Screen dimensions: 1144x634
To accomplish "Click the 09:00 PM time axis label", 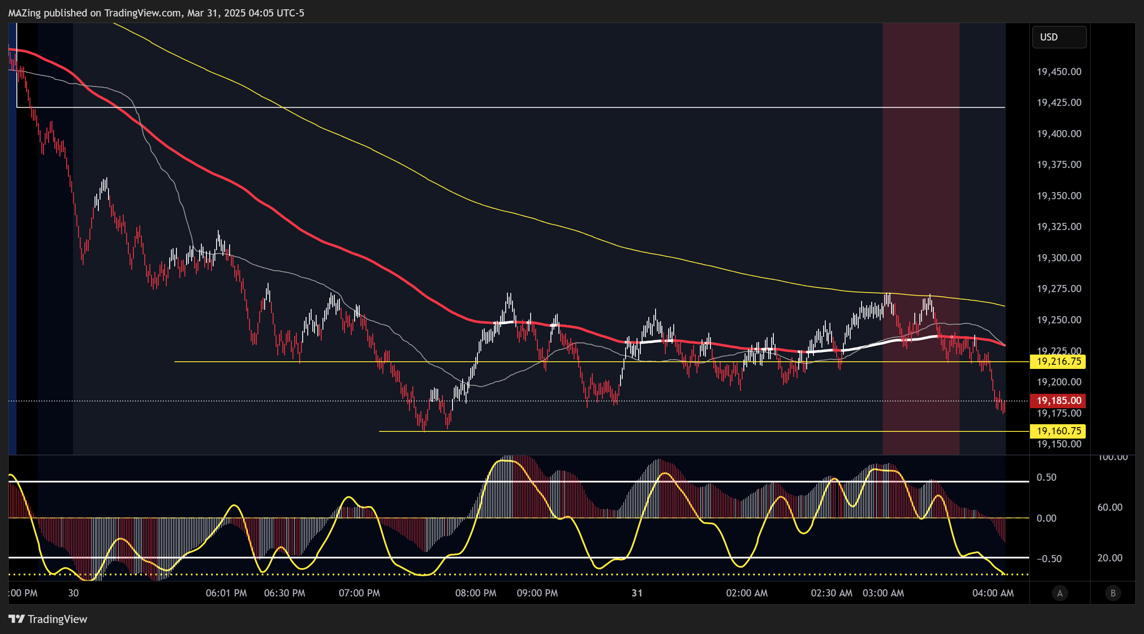I will [x=537, y=593].
